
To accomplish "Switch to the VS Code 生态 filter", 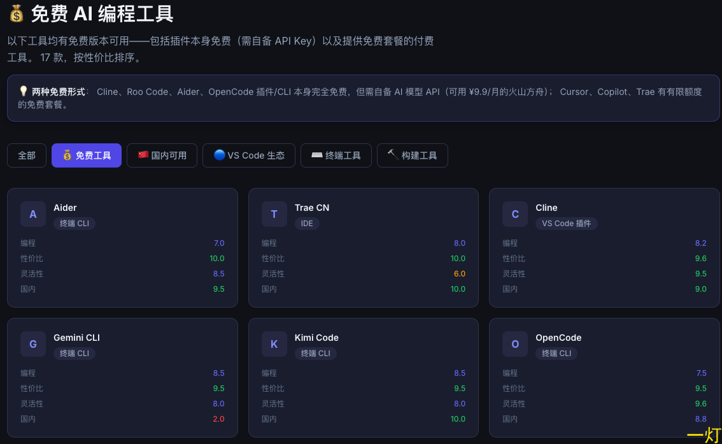I will (249, 155).
